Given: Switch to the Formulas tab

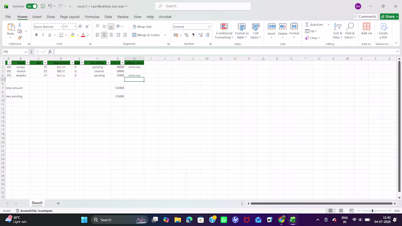Looking at the screenshot, I should [92, 17].
